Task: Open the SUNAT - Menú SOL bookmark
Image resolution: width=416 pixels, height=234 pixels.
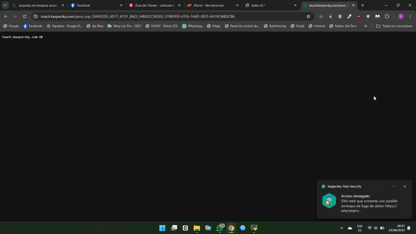Action: [x=162, y=26]
